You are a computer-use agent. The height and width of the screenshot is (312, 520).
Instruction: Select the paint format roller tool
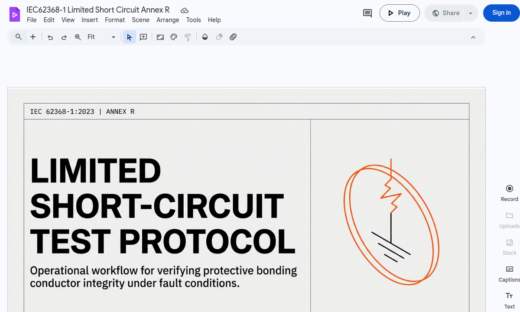[x=188, y=37]
